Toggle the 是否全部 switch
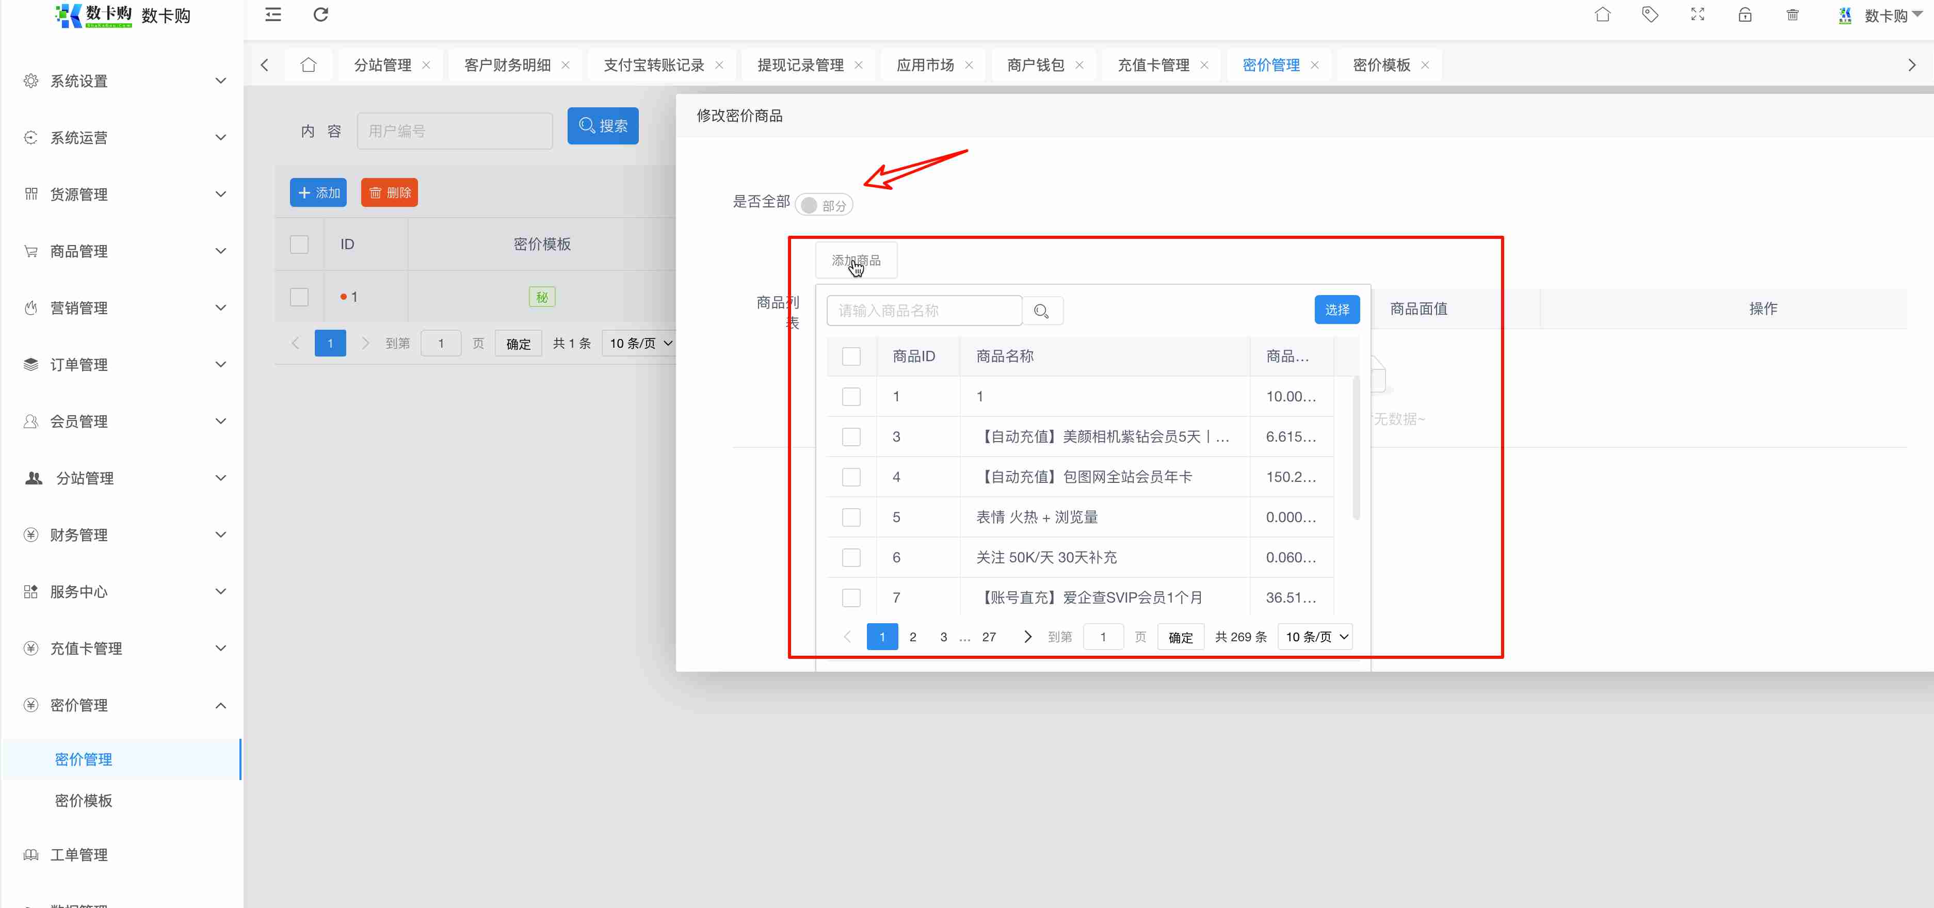 coord(824,205)
